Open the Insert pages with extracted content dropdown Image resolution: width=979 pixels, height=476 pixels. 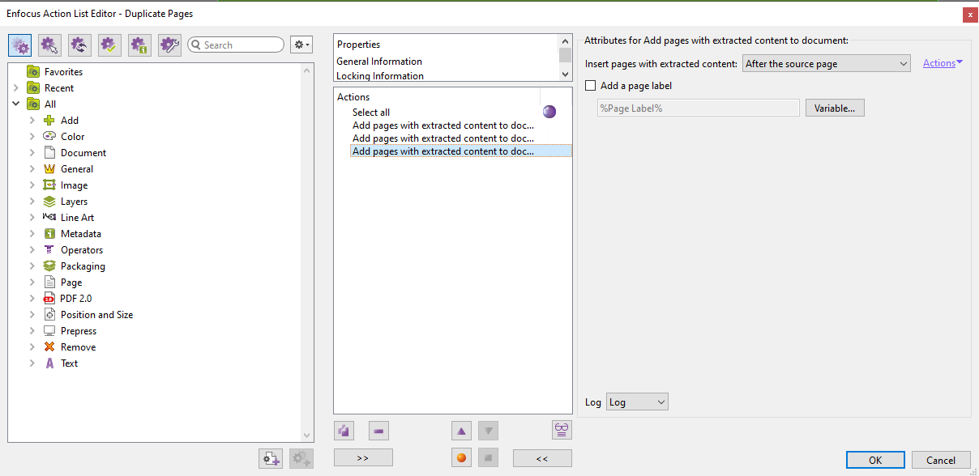(827, 63)
